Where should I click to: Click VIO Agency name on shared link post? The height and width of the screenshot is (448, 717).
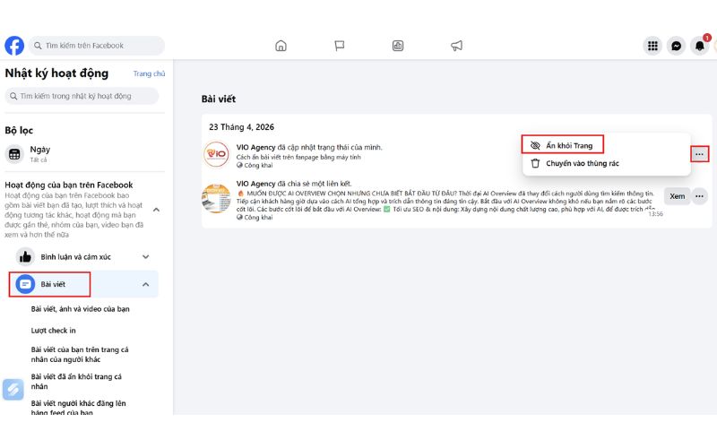(x=255, y=184)
